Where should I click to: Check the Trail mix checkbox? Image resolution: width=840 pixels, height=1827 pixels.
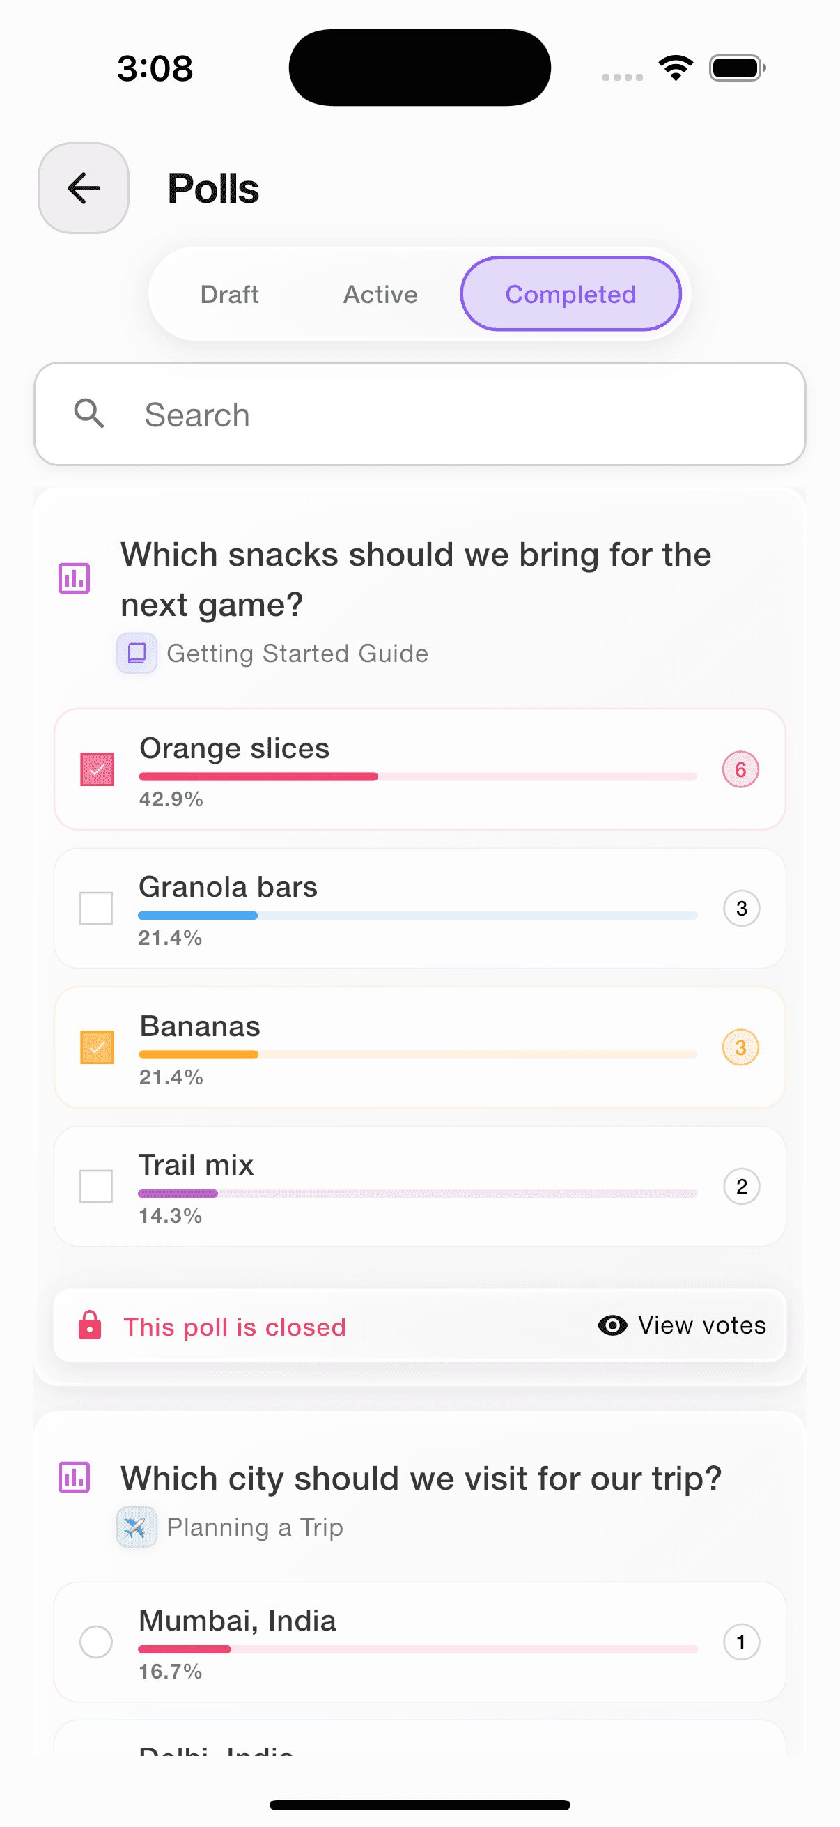click(96, 1186)
